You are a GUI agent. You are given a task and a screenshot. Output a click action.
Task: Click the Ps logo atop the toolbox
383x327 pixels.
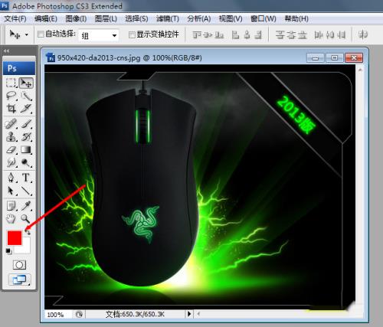point(19,68)
